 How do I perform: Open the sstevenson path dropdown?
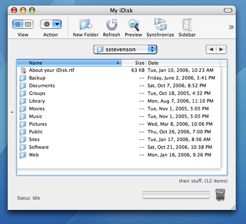125,49
